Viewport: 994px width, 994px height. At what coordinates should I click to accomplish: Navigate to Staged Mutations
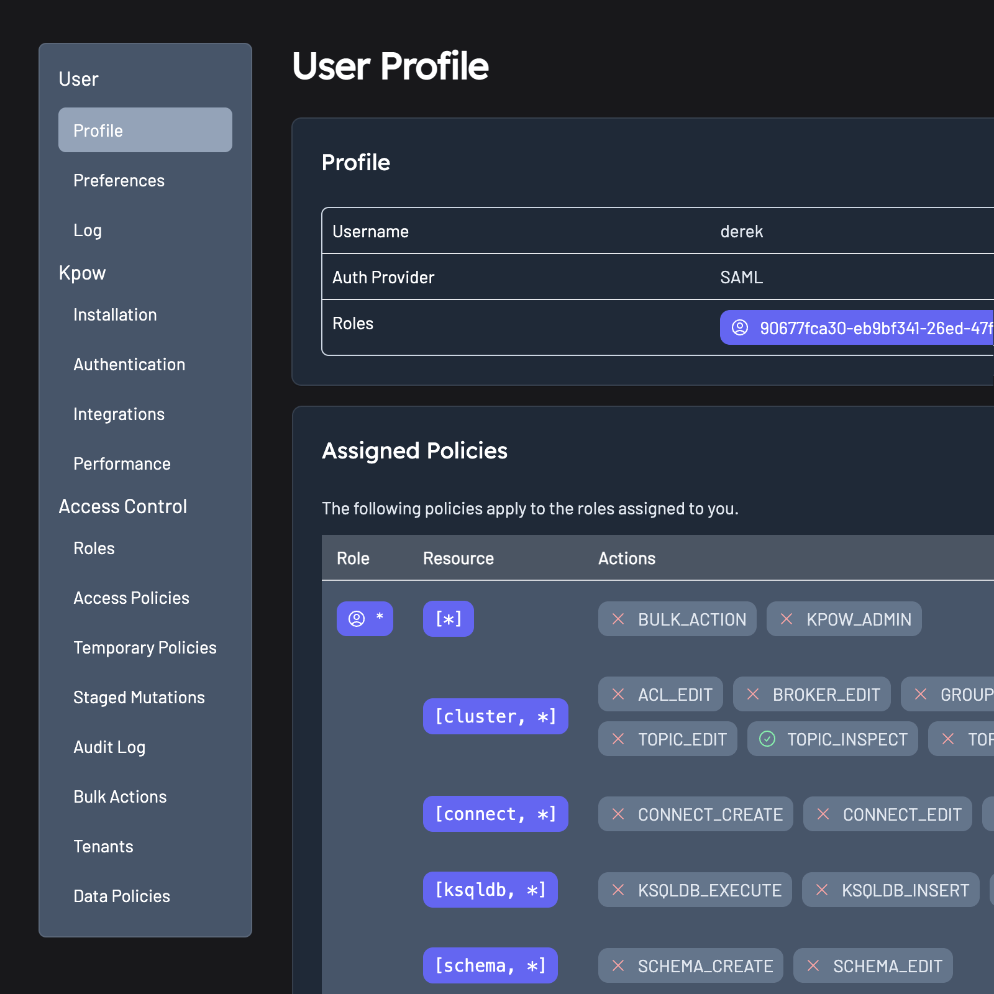coord(139,698)
